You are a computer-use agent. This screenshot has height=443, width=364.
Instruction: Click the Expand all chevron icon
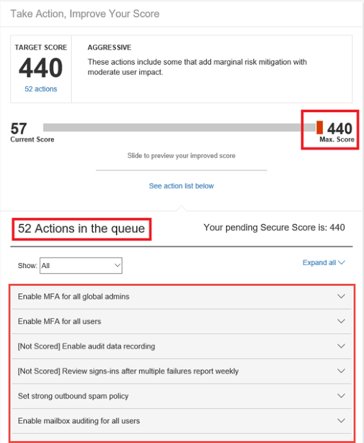pos(341,262)
